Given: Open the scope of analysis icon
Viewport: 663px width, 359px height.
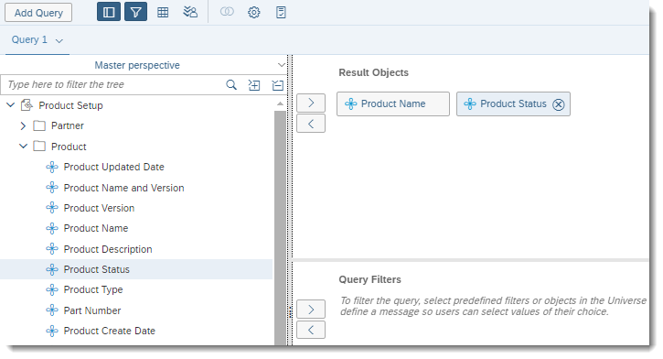Looking at the screenshot, I should (x=190, y=12).
